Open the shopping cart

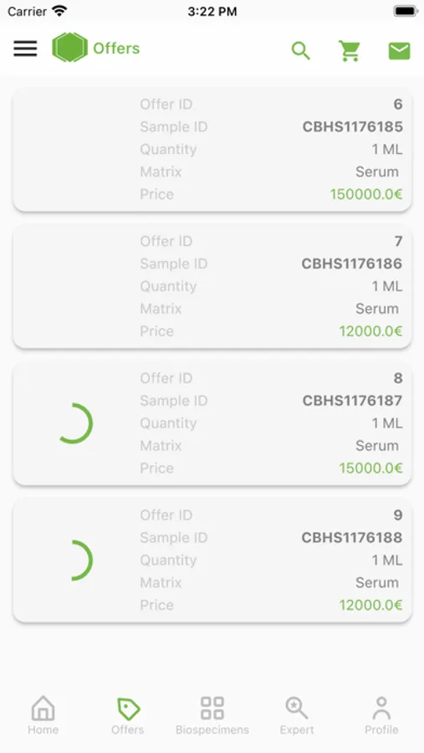[349, 50]
